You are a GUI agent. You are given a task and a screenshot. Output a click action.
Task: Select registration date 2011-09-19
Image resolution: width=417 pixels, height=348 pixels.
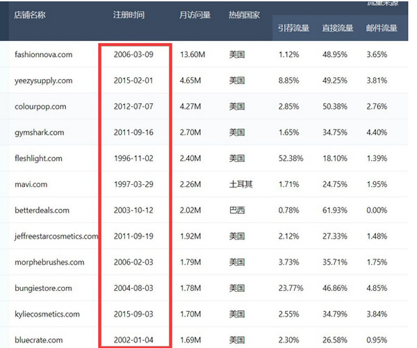[x=133, y=236]
